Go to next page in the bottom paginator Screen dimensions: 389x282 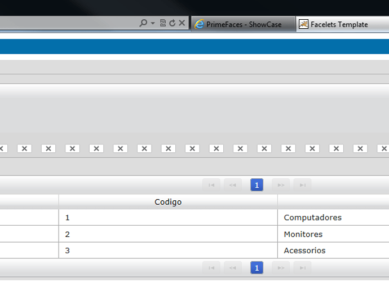pyautogui.click(x=281, y=268)
